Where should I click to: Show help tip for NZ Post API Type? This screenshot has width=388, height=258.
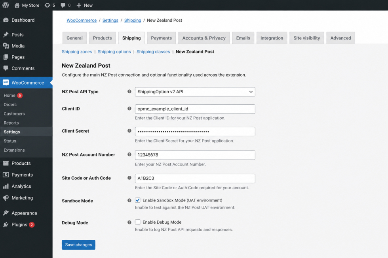129,91
